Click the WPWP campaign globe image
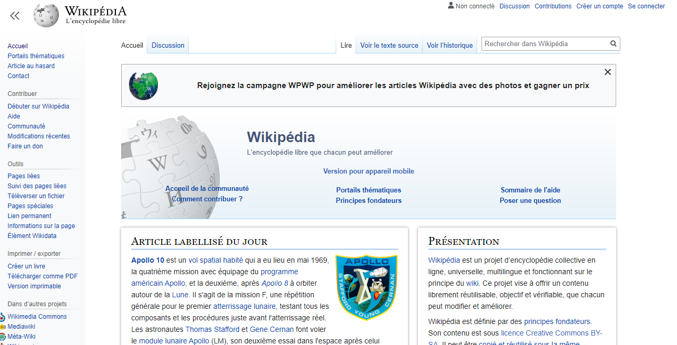The width and height of the screenshot is (677, 345). tap(143, 85)
